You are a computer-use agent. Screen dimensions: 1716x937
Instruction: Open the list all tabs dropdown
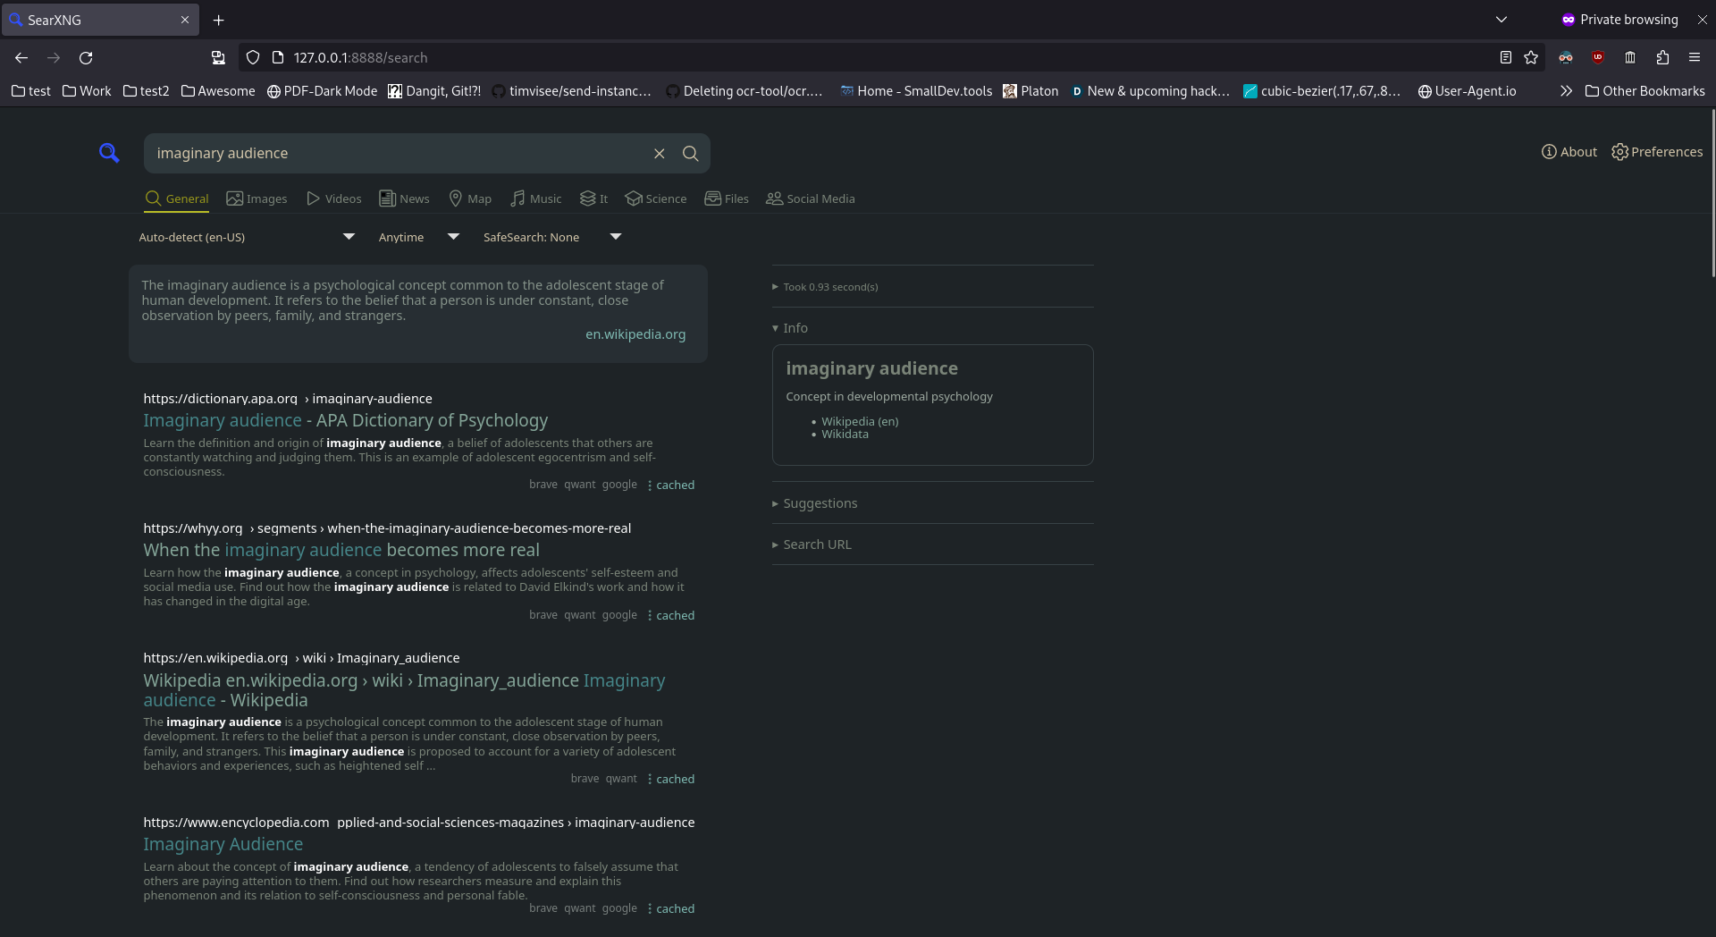pos(1501,20)
